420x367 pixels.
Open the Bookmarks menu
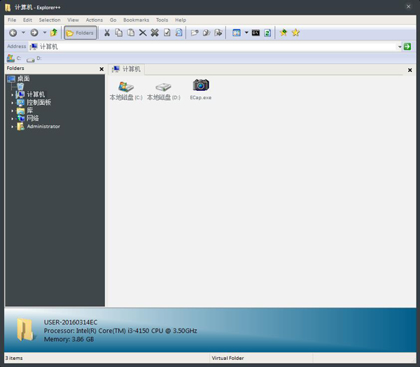[x=136, y=20]
